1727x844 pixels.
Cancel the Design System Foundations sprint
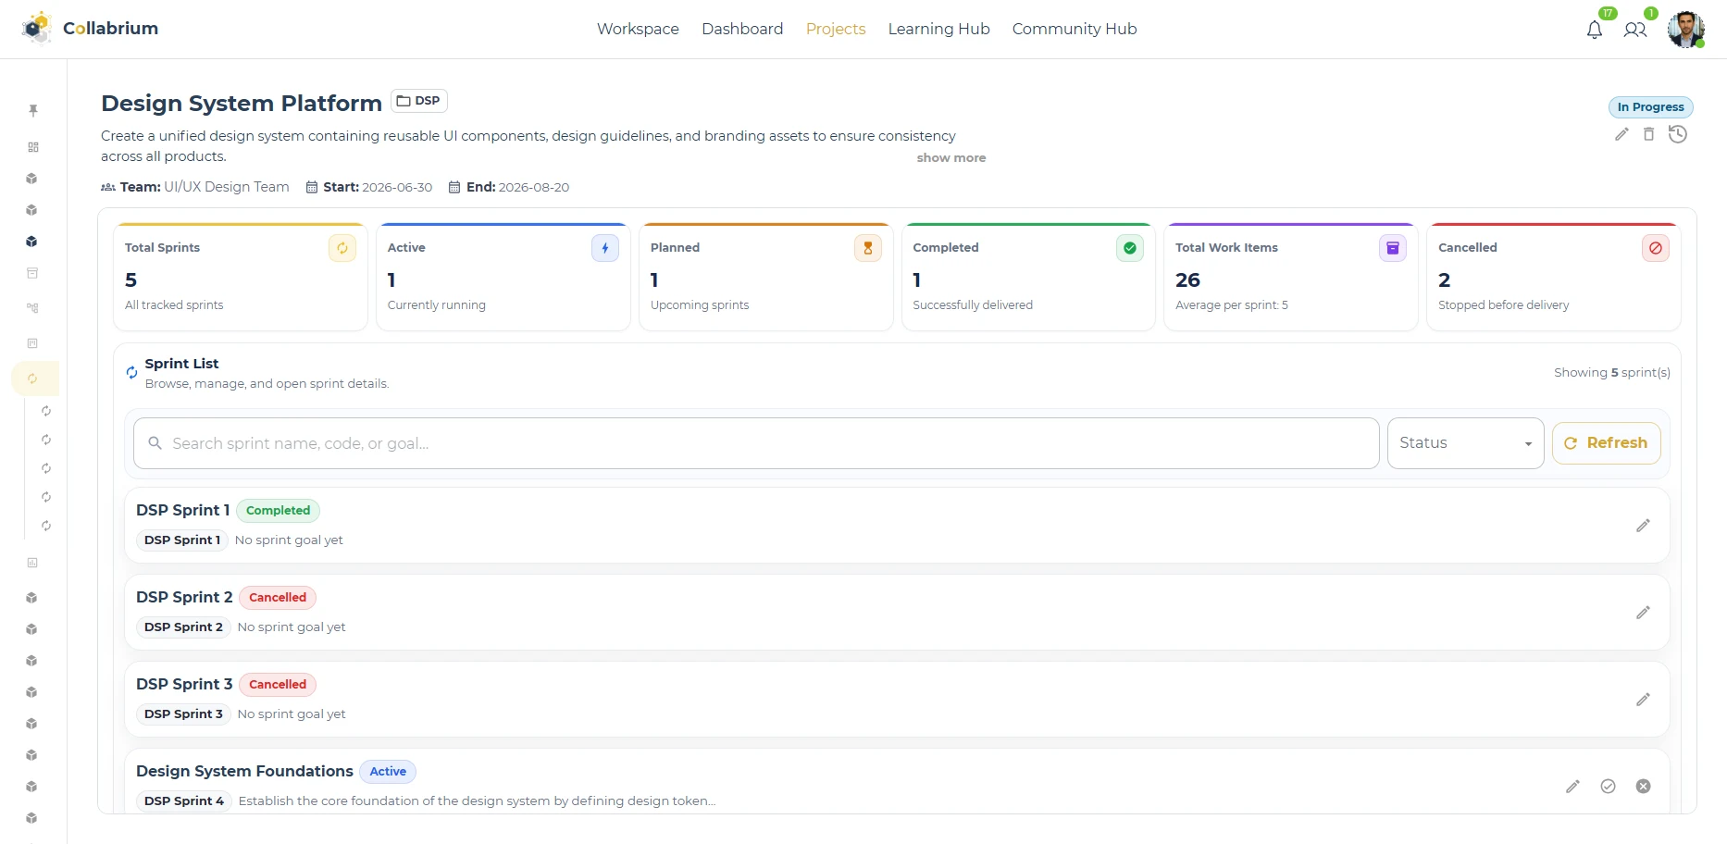(1643, 787)
